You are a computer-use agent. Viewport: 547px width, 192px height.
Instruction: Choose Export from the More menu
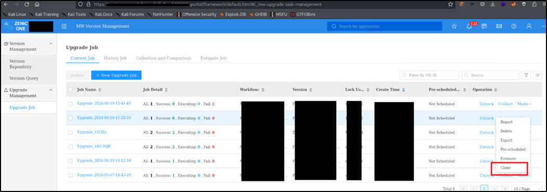(506, 140)
